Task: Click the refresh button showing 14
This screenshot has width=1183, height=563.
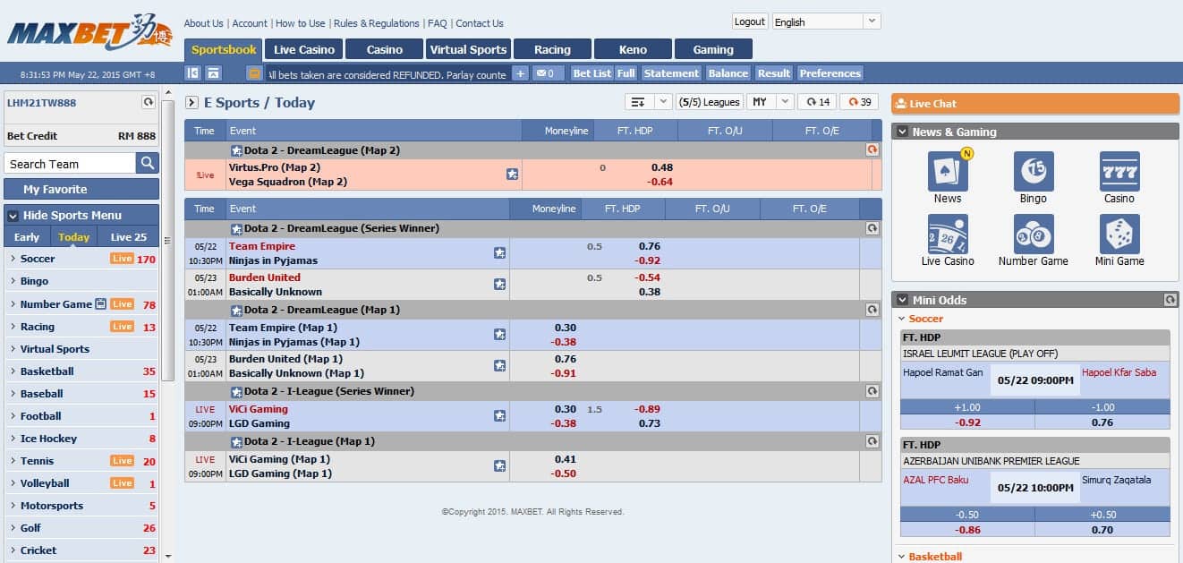Action: tap(816, 102)
